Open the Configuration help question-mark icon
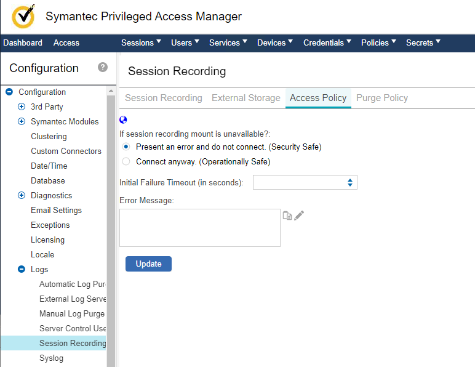This screenshot has width=475, height=367. 103,67
